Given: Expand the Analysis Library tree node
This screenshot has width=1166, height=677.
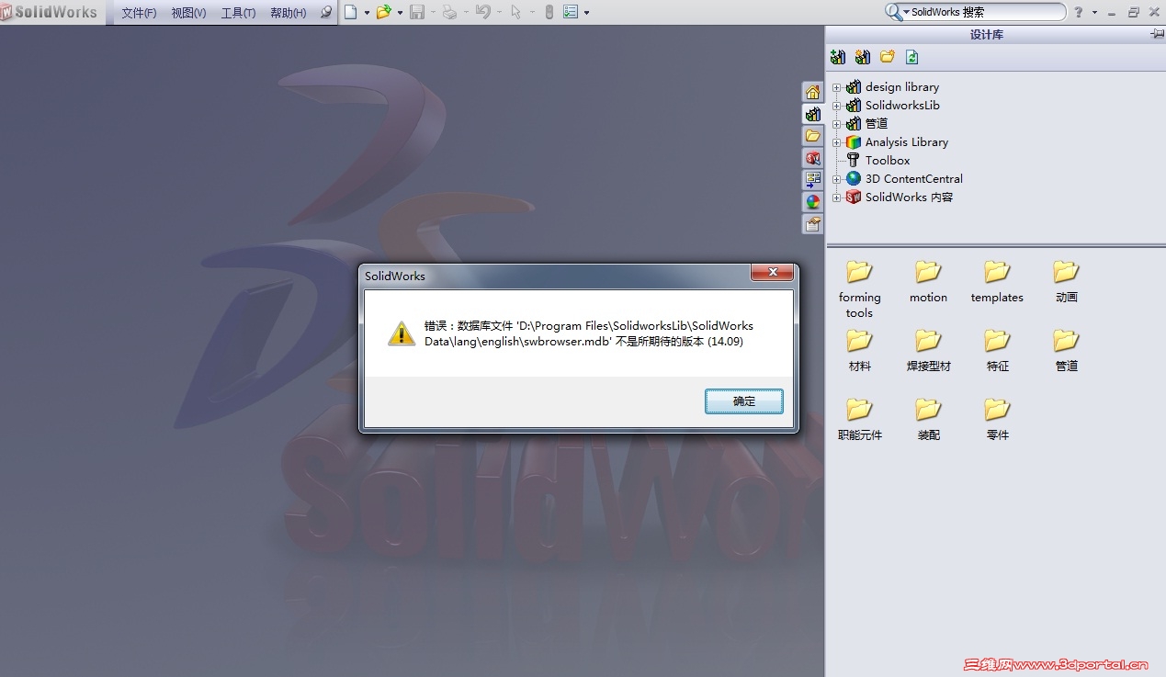Looking at the screenshot, I should click(x=837, y=142).
